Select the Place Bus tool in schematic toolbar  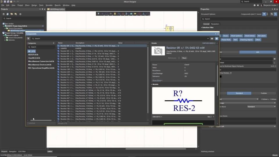click(119, 14)
